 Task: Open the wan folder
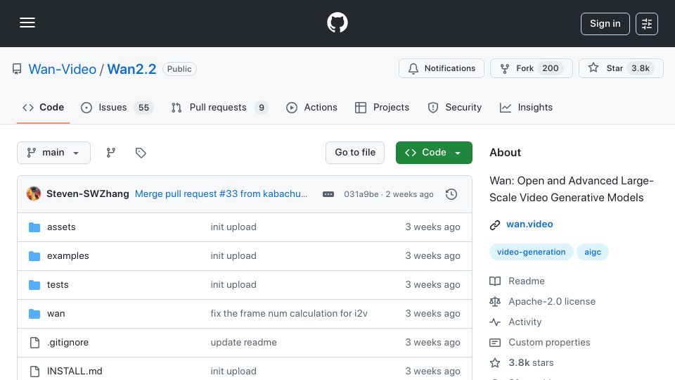(56, 314)
